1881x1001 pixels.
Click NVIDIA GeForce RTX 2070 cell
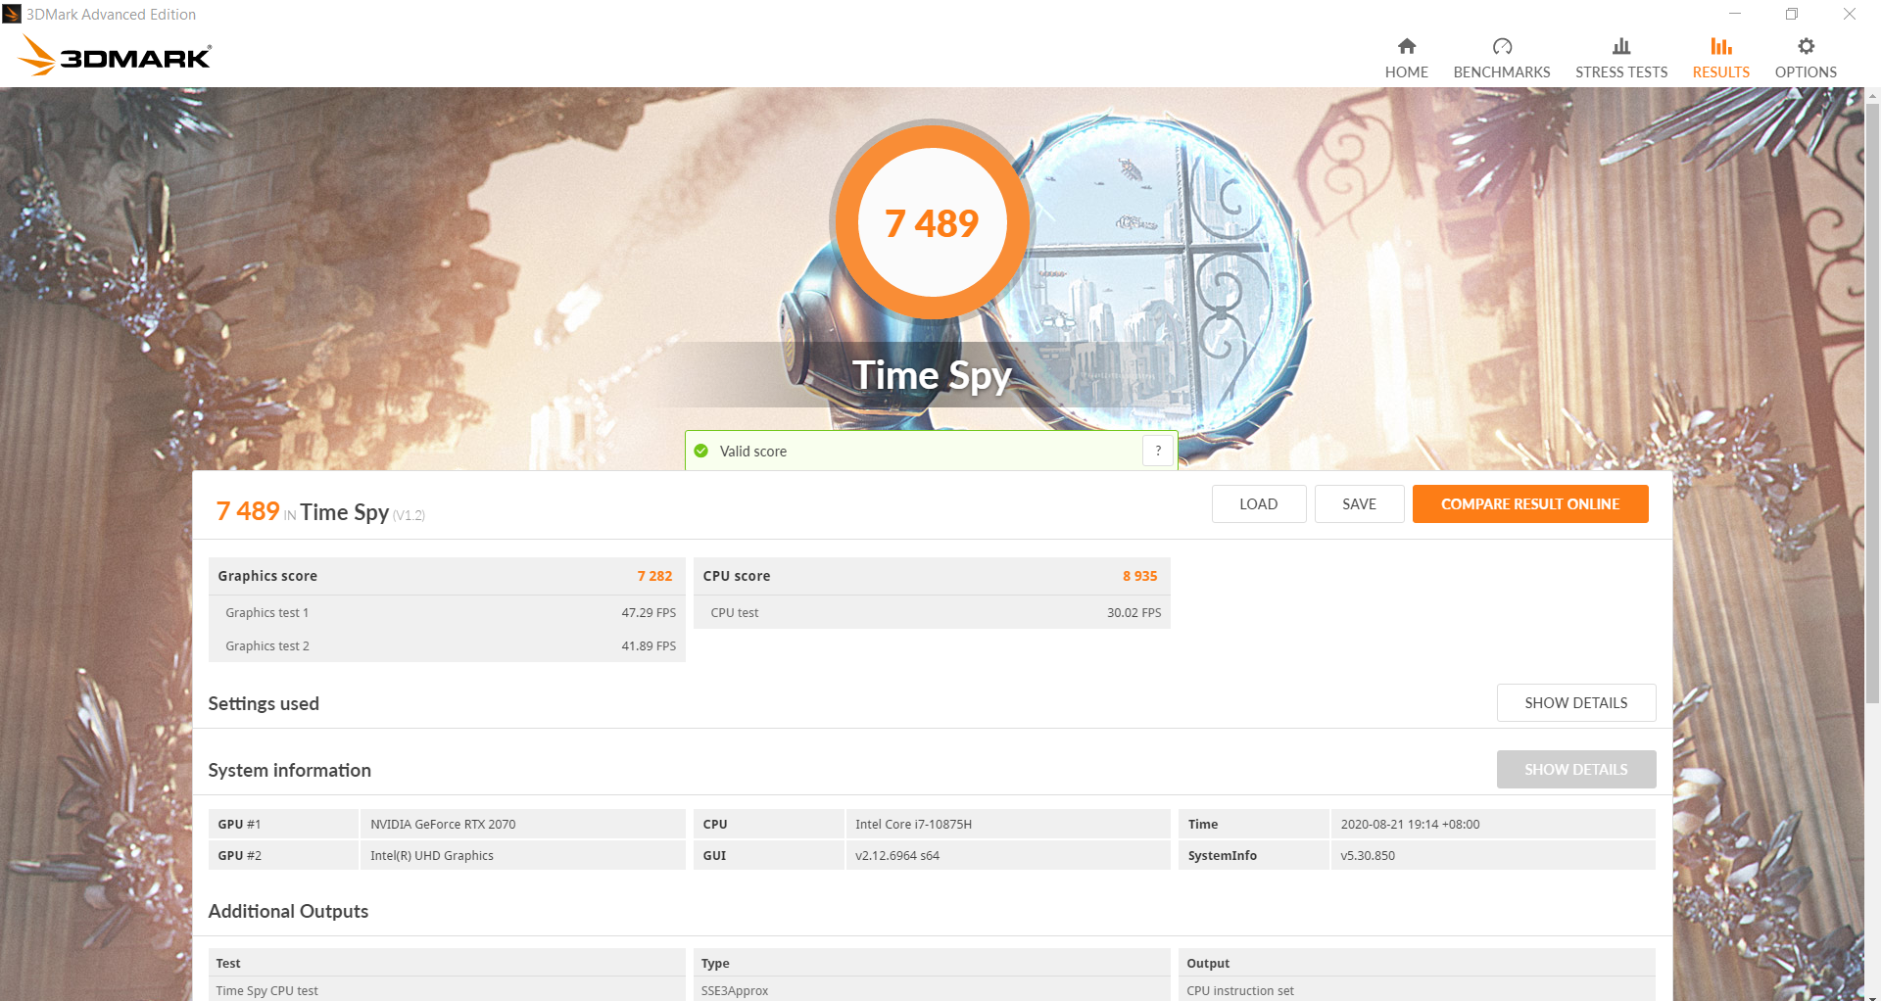(x=523, y=824)
